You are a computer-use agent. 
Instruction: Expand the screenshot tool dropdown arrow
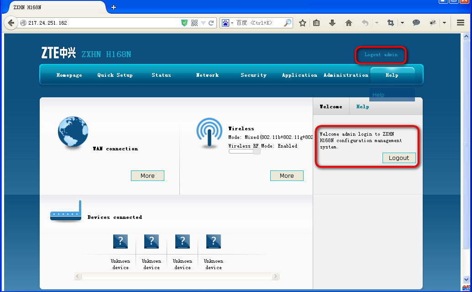tap(403, 23)
